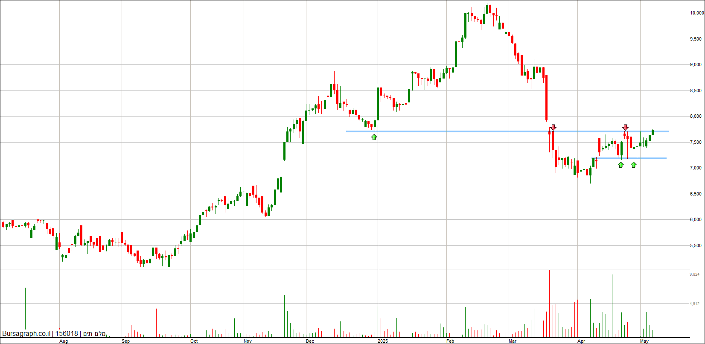Click the green up arrow below the late-December low
Viewport: 705px width, 344px height.
point(374,137)
